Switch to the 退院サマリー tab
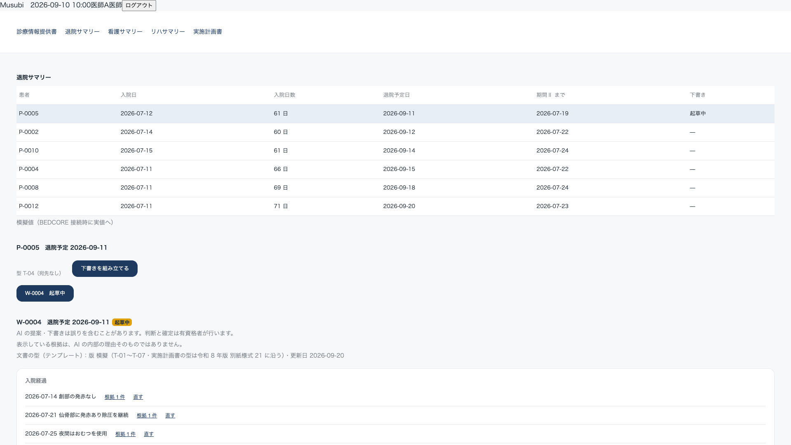 (82, 32)
